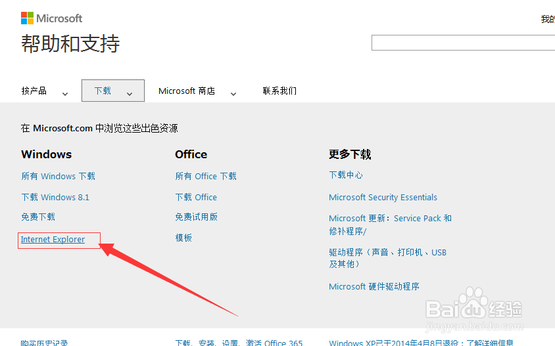Open 所有 Office 下载 link
Screen dimensions: 555x346
pyautogui.click(x=206, y=176)
